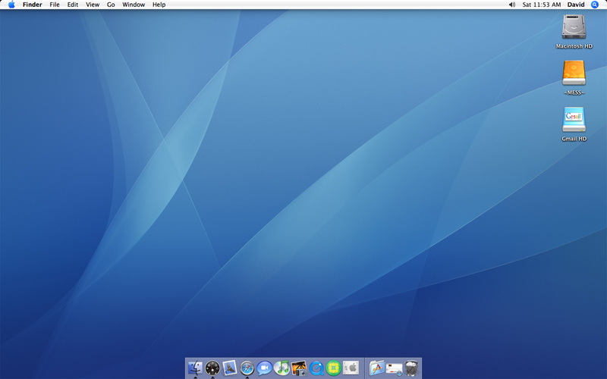The image size is (607, 379).
Task: Launch Dashboard from the Dock
Action: [212, 368]
